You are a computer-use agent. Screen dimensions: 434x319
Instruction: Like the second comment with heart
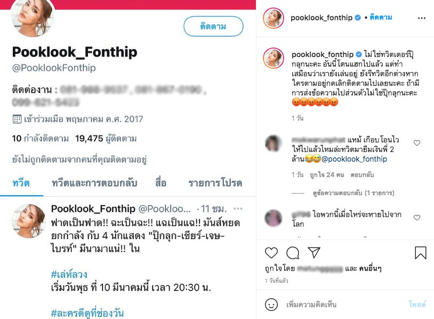[417, 218]
